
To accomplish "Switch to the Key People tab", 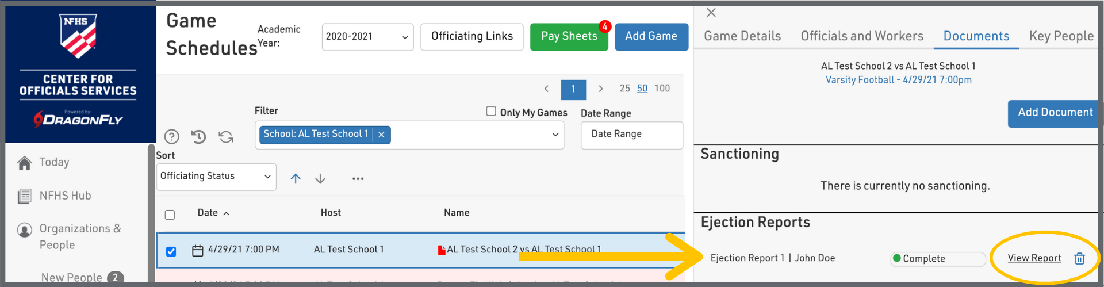I will [x=1061, y=36].
